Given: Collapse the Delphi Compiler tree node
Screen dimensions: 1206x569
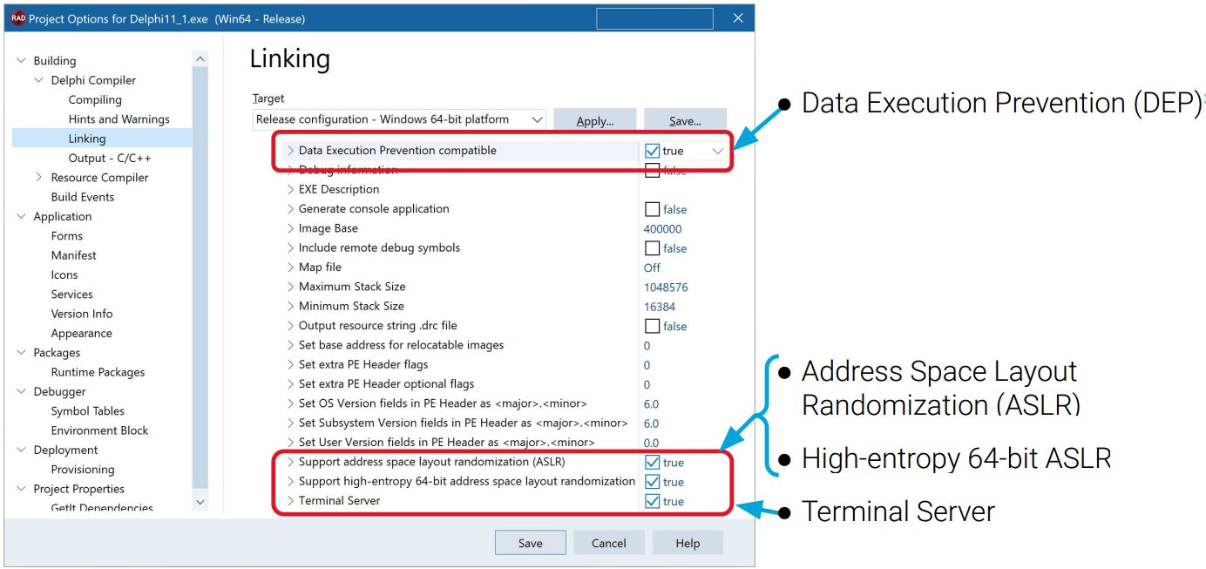Looking at the screenshot, I should pos(39,80).
